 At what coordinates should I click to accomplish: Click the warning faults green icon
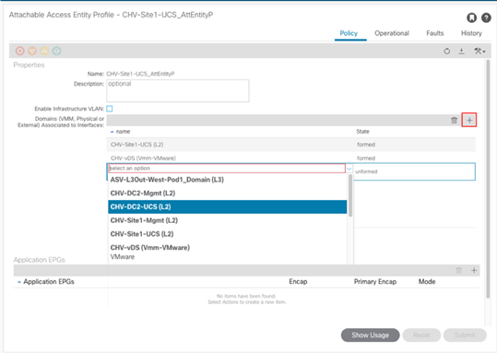[x=57, y=51]
